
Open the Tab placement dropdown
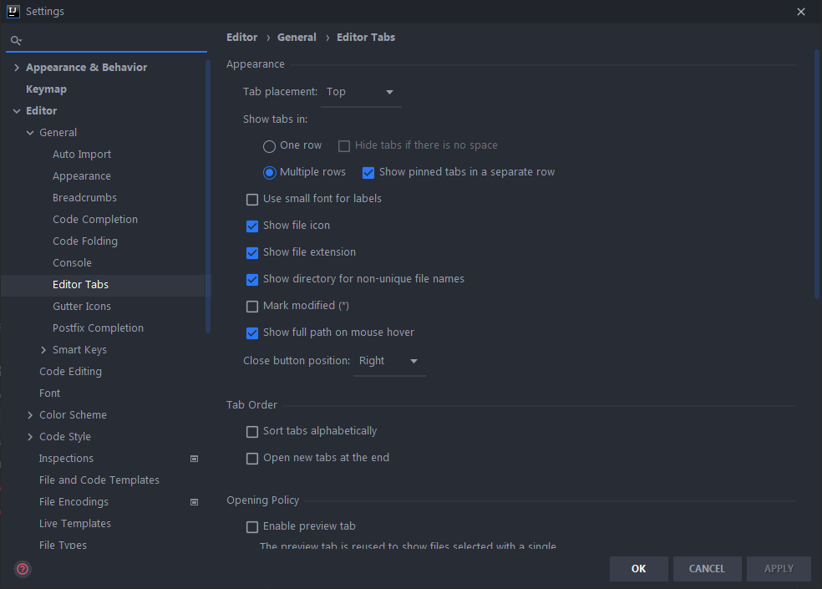(362, 92)
